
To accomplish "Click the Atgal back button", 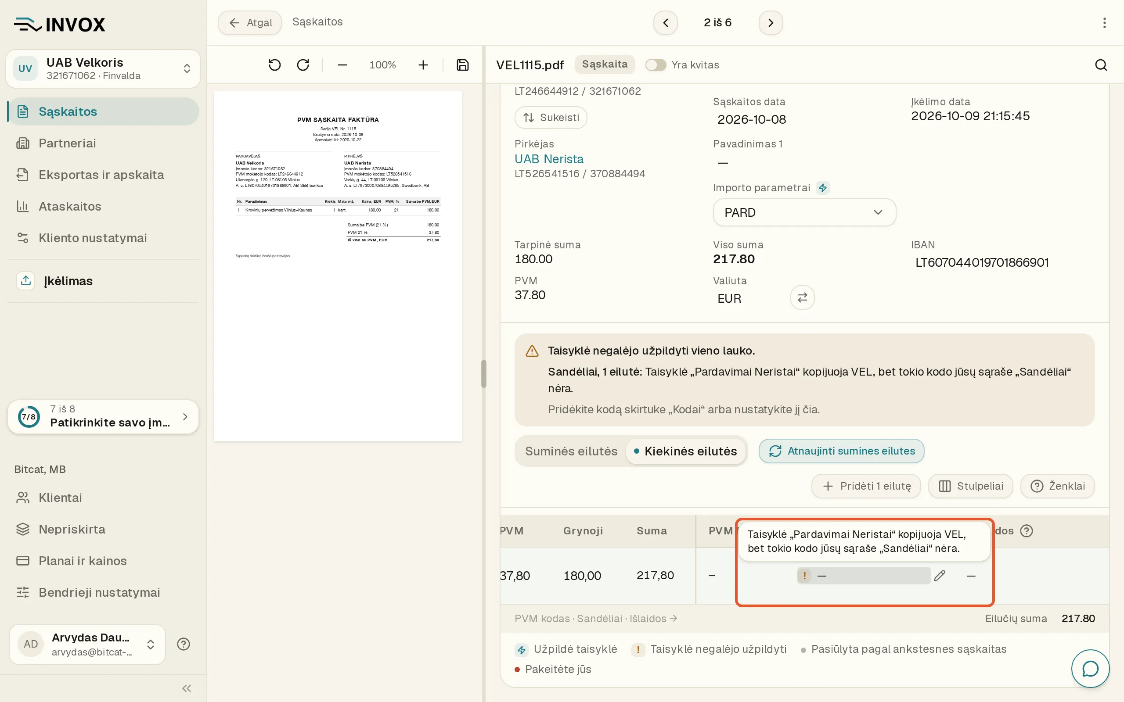I will click(x=250, y=23).
